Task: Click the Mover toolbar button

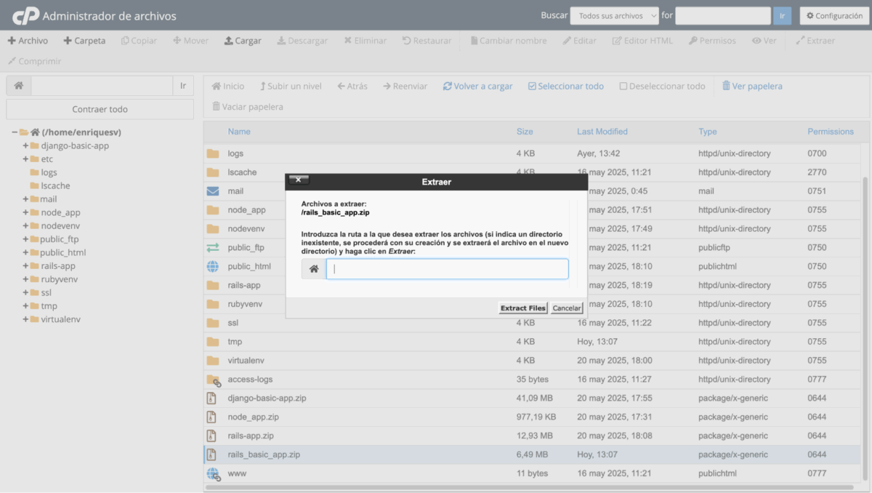Action: click(x=191, y=41)
